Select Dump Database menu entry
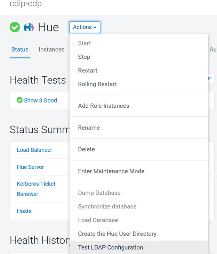 pyautogui.click(x=139, y=193)
